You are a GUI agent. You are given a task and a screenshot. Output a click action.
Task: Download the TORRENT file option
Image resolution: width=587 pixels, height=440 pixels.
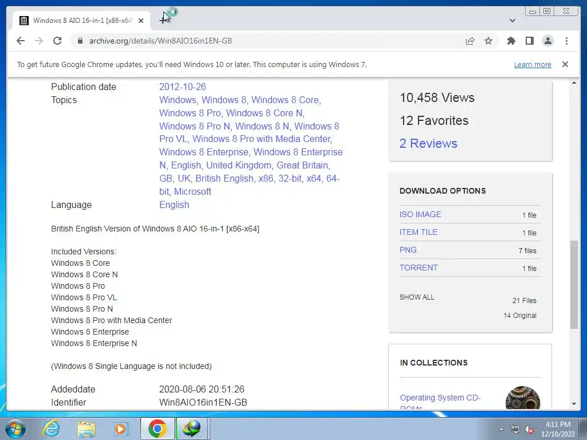(418, 268)
